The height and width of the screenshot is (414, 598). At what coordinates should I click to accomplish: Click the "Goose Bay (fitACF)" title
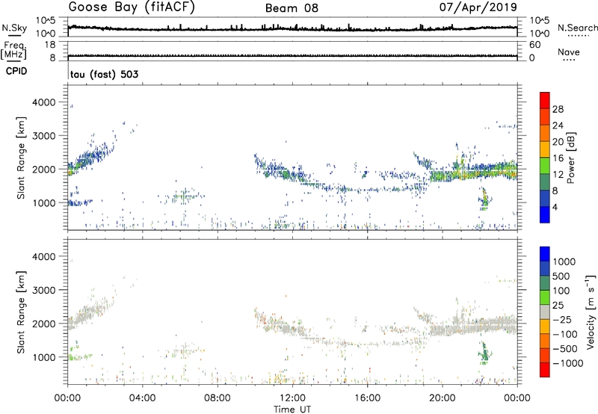coord(132,7)
